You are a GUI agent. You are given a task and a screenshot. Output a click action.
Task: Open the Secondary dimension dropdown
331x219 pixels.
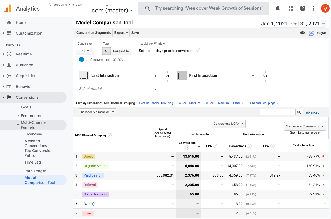(x=97, y=112)
